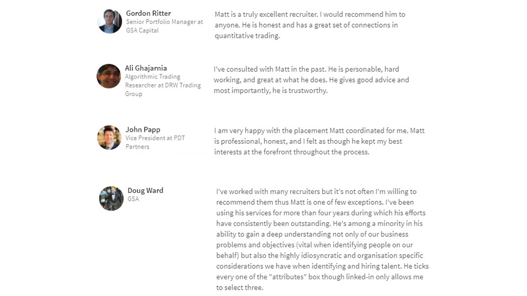The height and width of the screenshot is (296, 527).
Task: Select Doug Ward's long recommendation paragraph
Action: tap(323, 239)
